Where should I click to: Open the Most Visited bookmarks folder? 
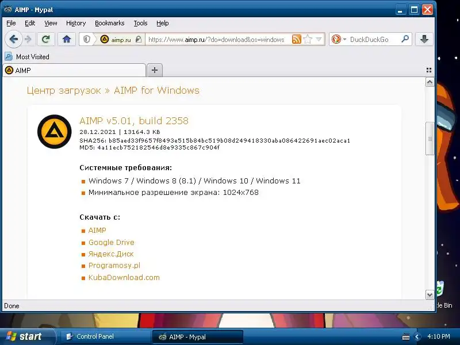[27, 56]
